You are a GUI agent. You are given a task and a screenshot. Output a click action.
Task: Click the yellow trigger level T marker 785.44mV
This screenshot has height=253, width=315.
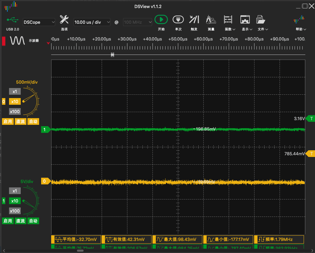pyautogui.click(x=310, y=154)
